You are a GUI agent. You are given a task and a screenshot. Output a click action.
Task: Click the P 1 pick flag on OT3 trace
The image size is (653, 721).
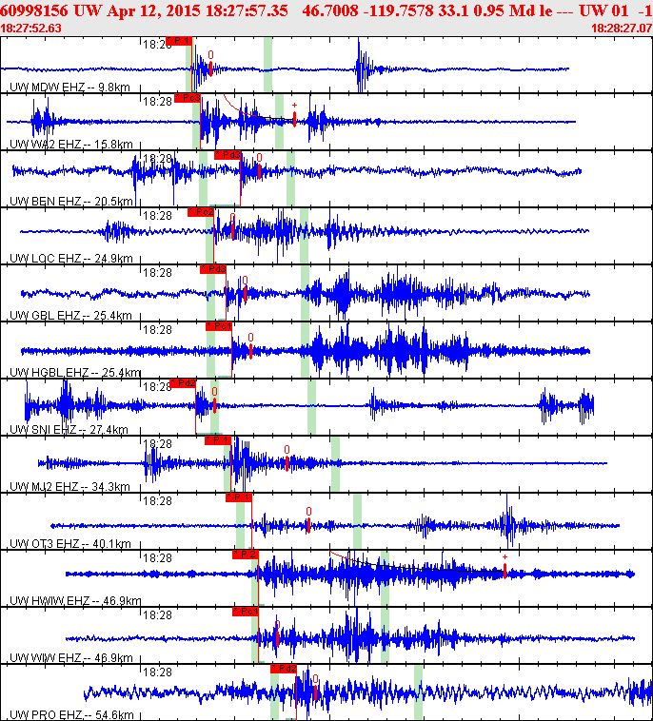(239, 497)
